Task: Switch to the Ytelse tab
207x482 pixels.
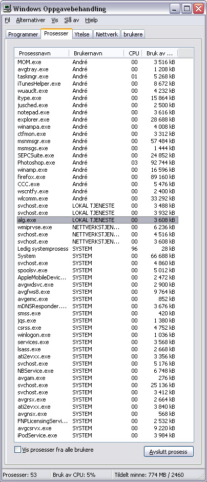Action: pos(82,34)
